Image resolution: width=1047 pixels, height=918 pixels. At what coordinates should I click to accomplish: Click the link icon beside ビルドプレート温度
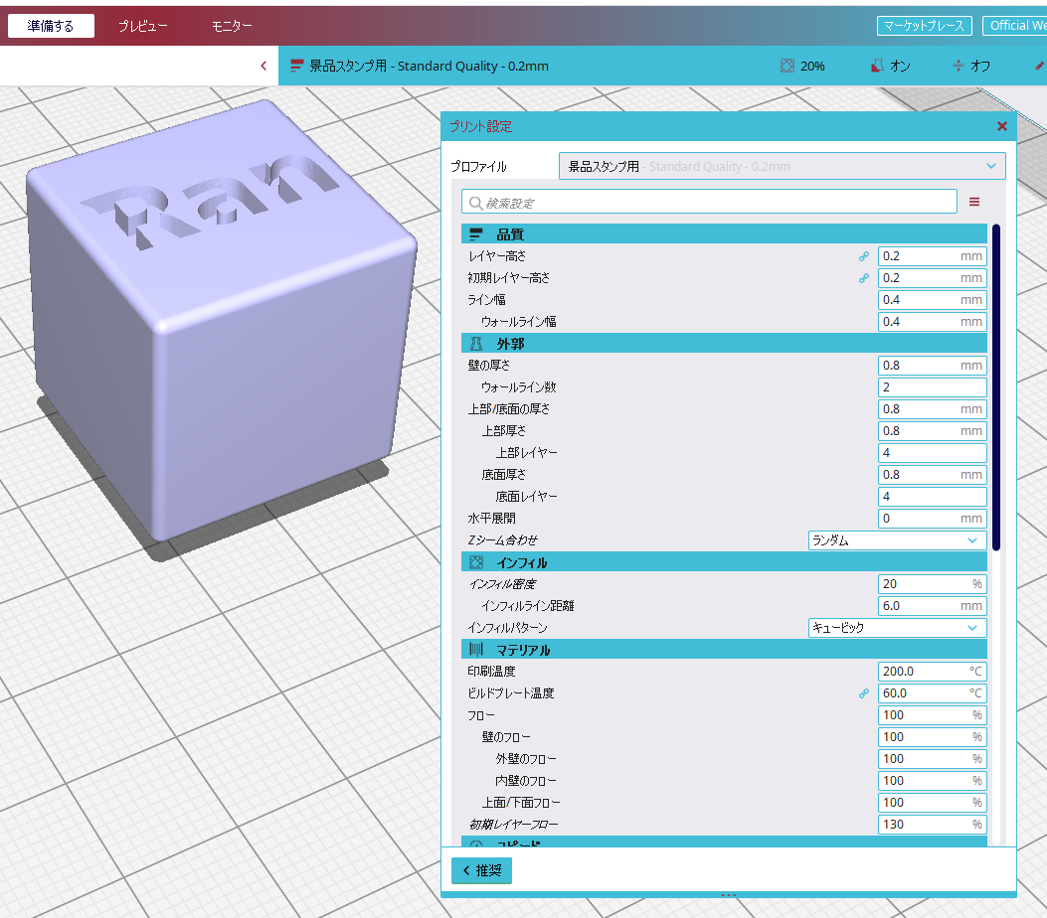(863, 693)
